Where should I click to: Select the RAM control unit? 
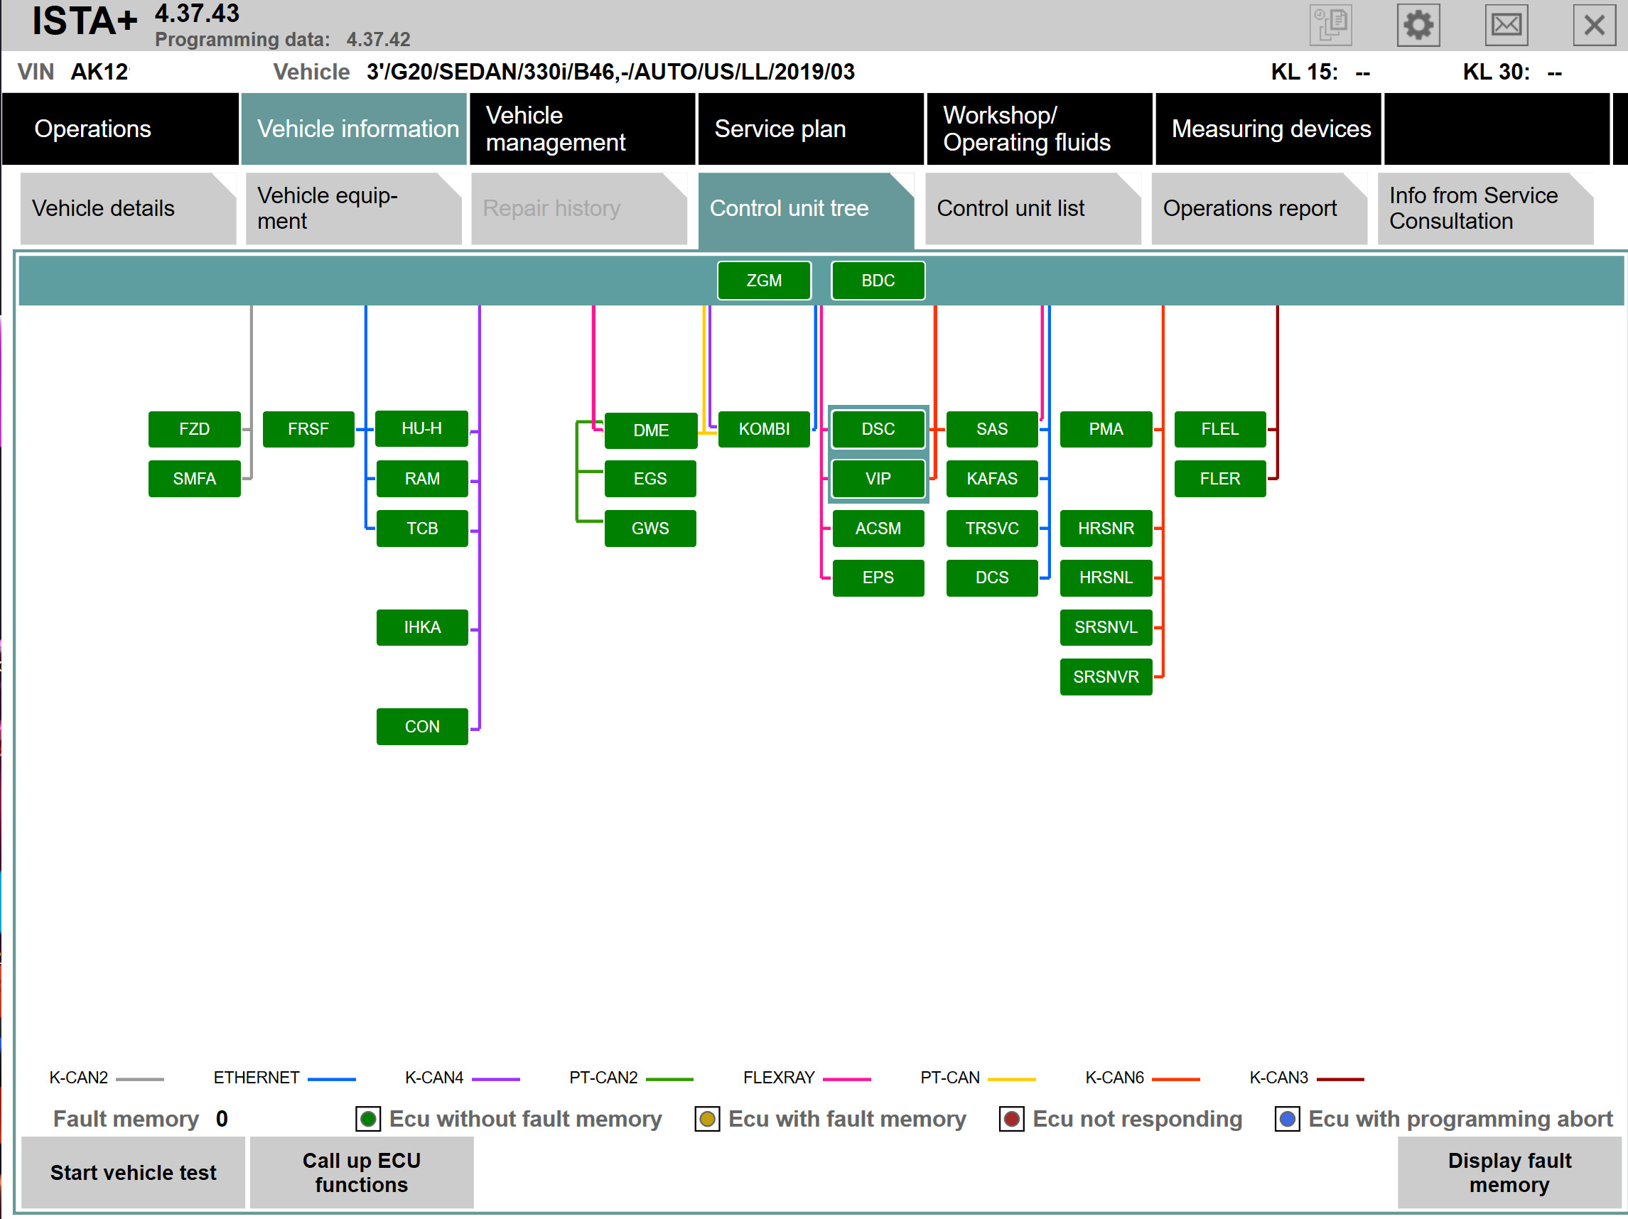[x=422, y=479]
